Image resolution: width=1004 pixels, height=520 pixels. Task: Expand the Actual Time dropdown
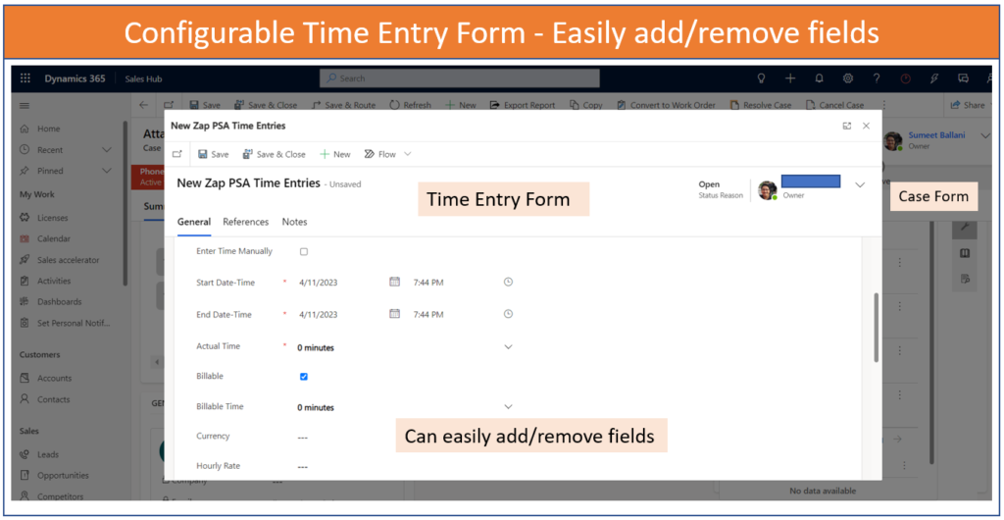(x=509, y=346)
